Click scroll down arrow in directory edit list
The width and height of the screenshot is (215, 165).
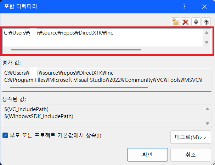point(206,42)
